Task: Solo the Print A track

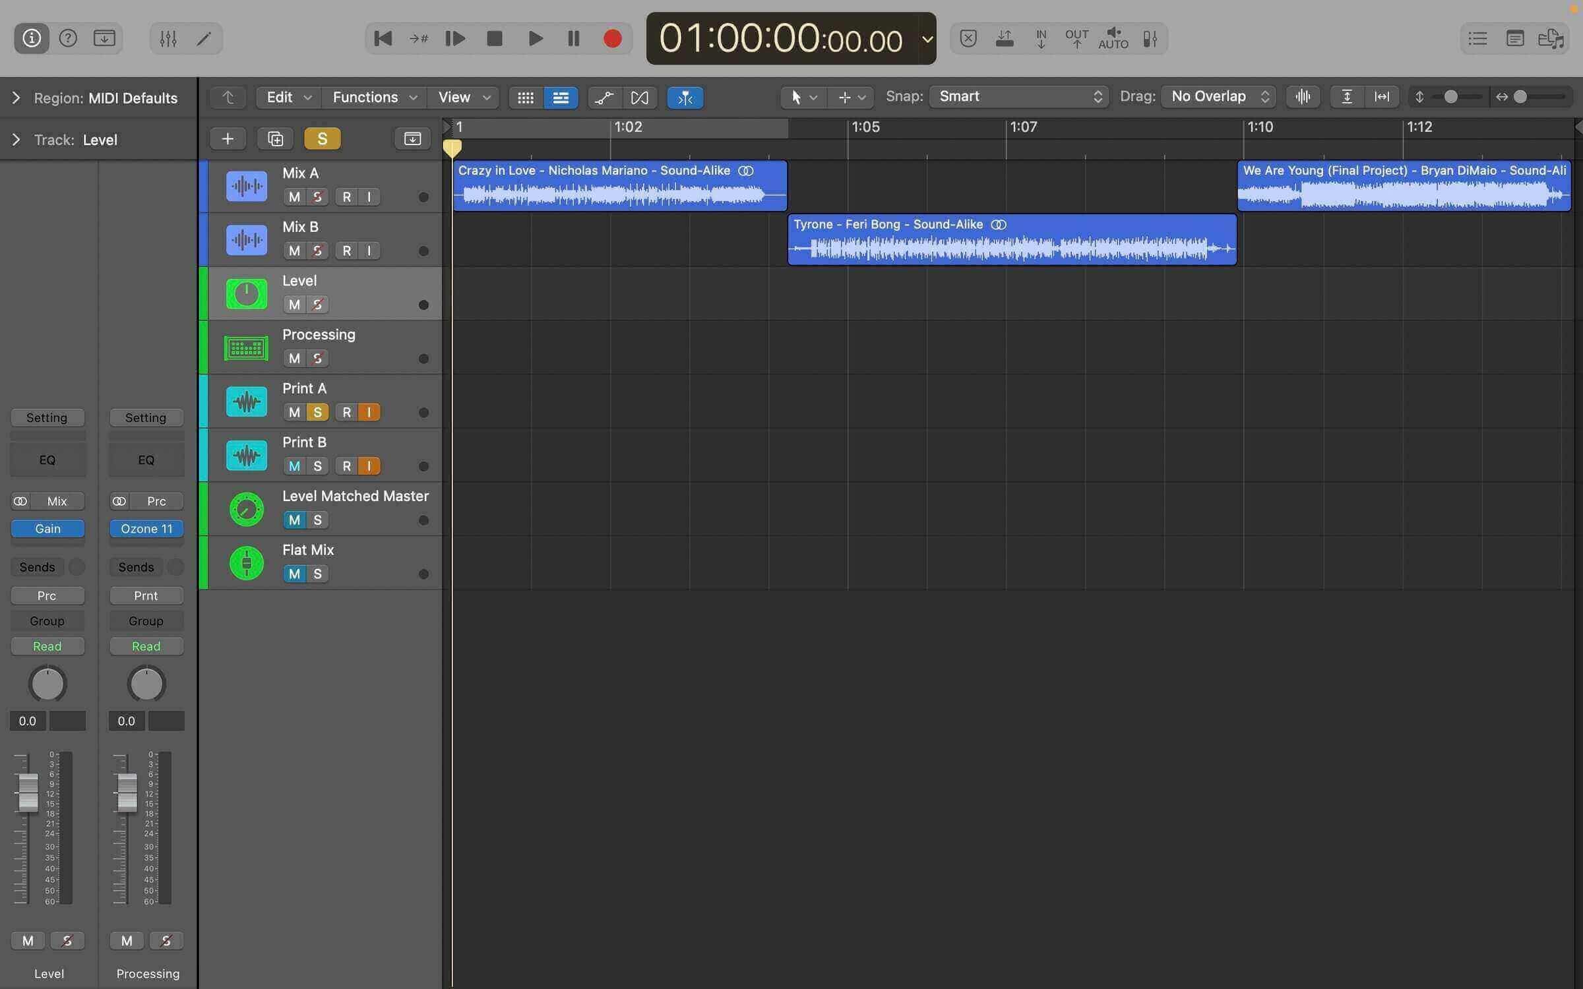Action: coord(317,412)
